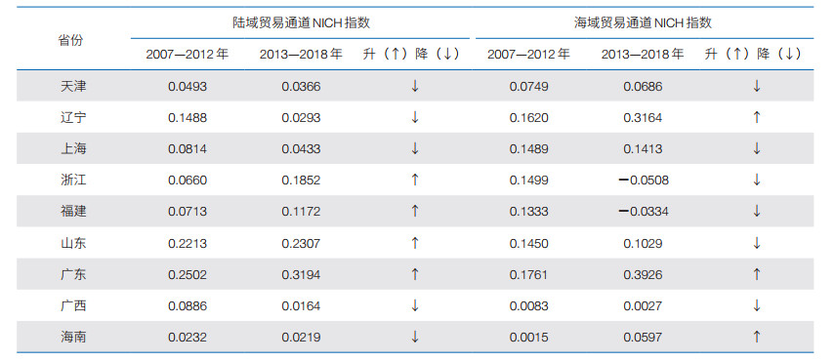Click 0.1499 in the 浙江 row

point(528,180)
